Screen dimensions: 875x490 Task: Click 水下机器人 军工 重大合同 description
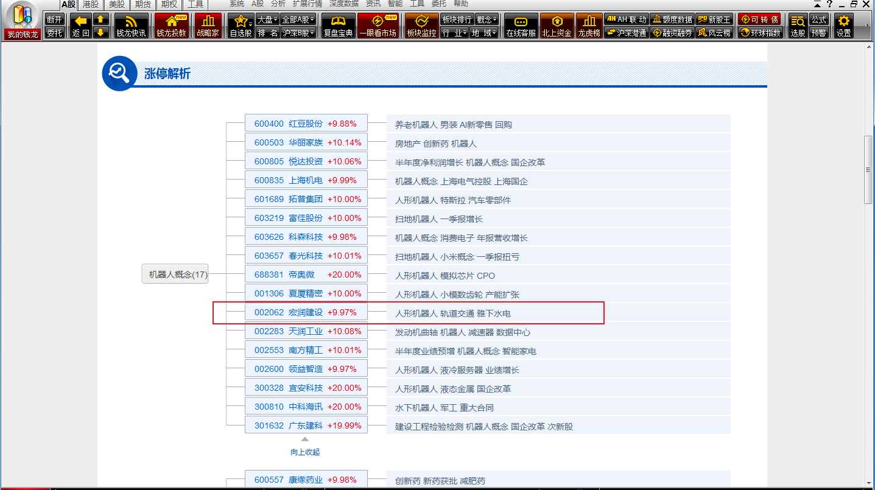point(444,407)
